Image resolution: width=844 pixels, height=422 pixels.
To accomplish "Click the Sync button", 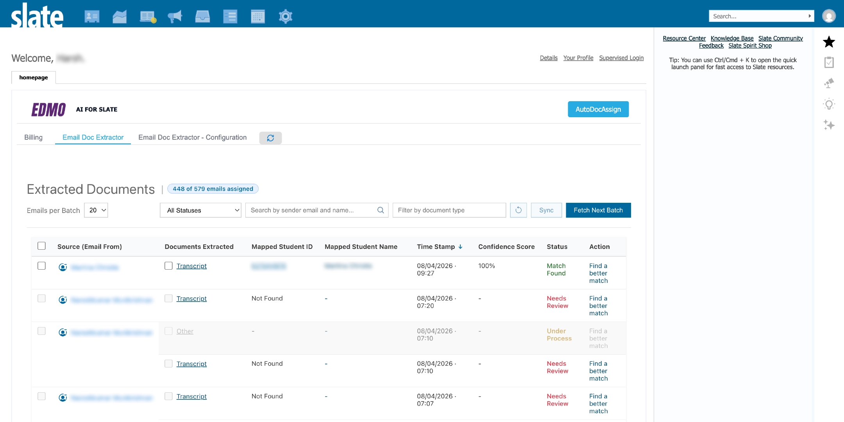I will click(546, 210).
